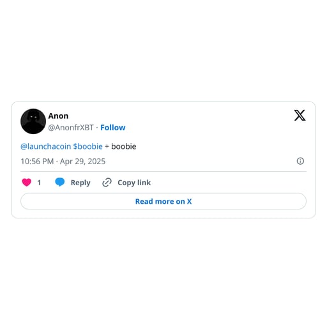This screenshot has height=327, width=327.
Task: Click the horizontal divider under the timestamp
Action: 163,171
